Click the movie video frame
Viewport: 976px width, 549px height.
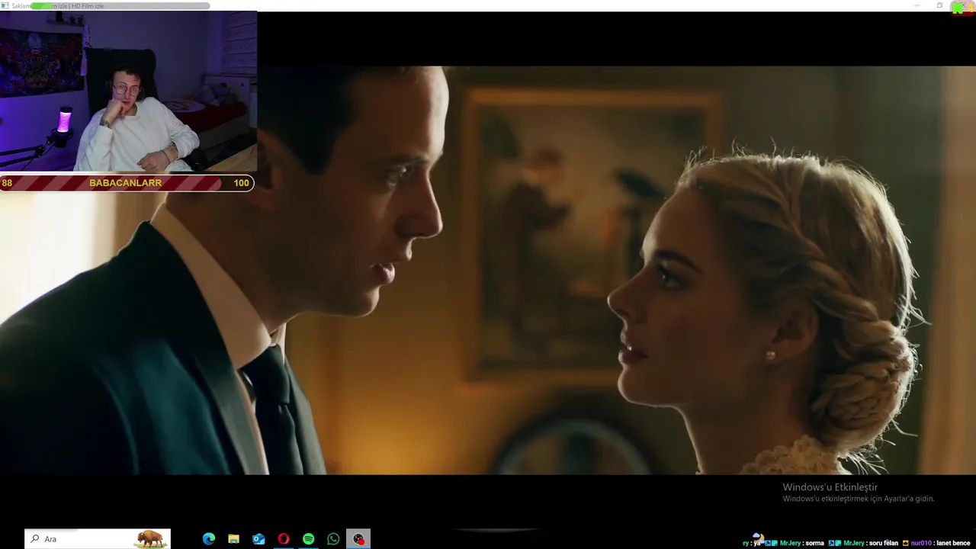[x=488, y=270]
